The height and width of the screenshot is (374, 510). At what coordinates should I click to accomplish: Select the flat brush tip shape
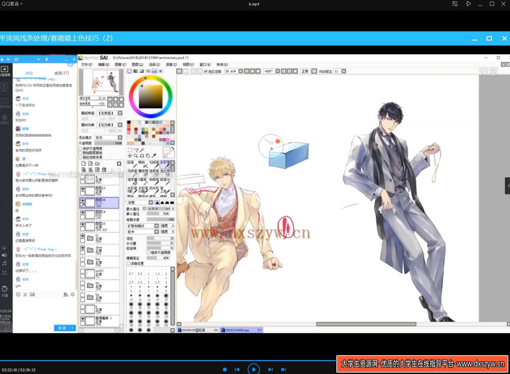point(172,203)
